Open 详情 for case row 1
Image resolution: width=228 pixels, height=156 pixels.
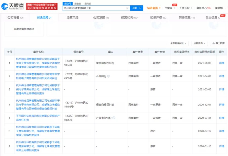point(221,63)
